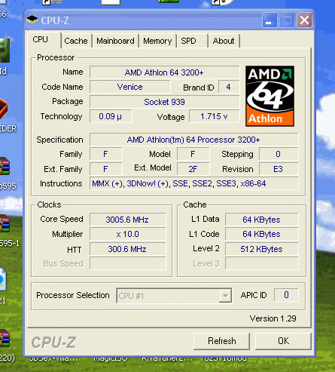Select the Memory tab
This screenshot has width=335, height=372.
[157, 41]
